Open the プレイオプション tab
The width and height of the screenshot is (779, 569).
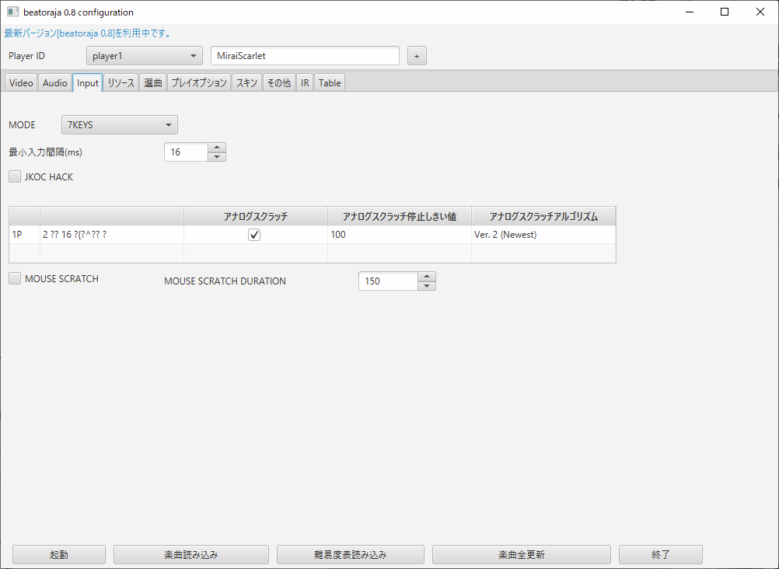pyautogui.click(x=199, y=82)
